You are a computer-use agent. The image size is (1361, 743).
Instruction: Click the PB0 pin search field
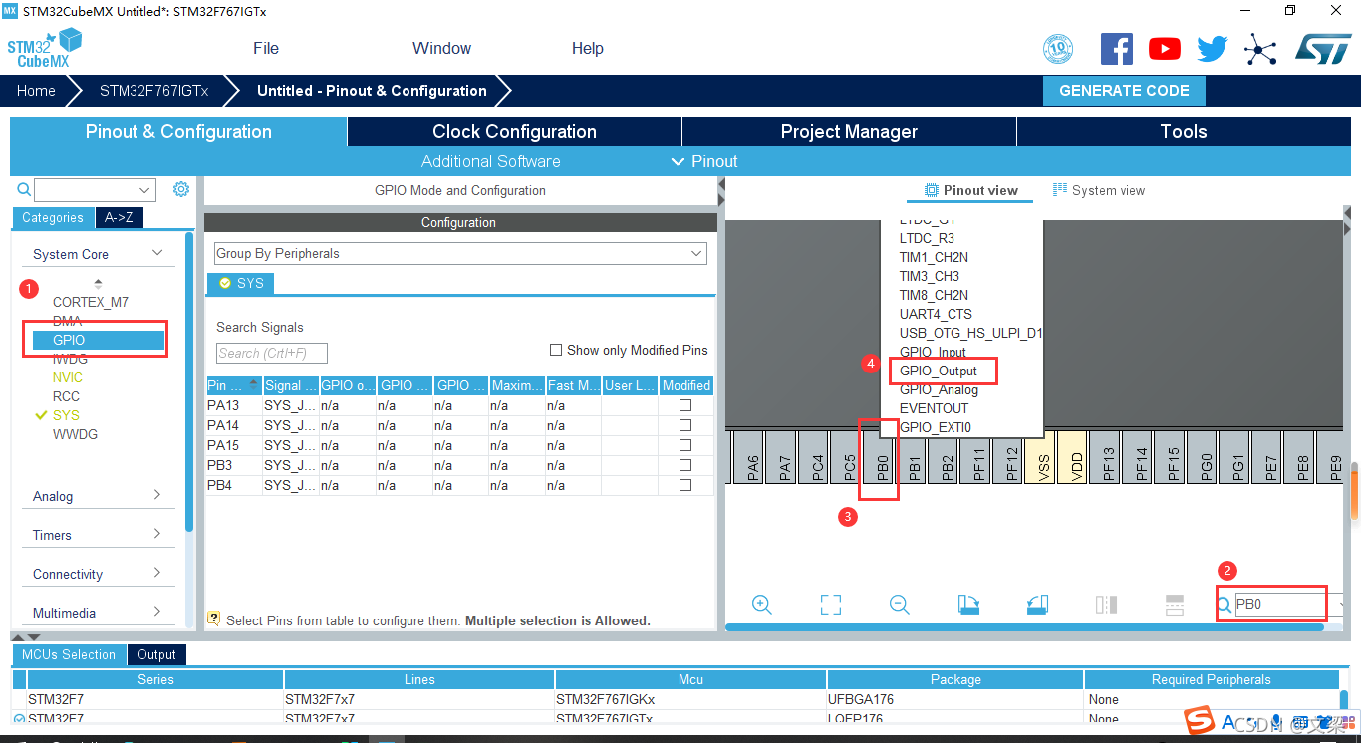click(x=1280, y=604)
